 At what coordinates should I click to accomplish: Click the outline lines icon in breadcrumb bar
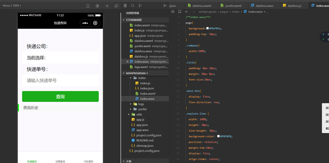[x=172, y=12]
